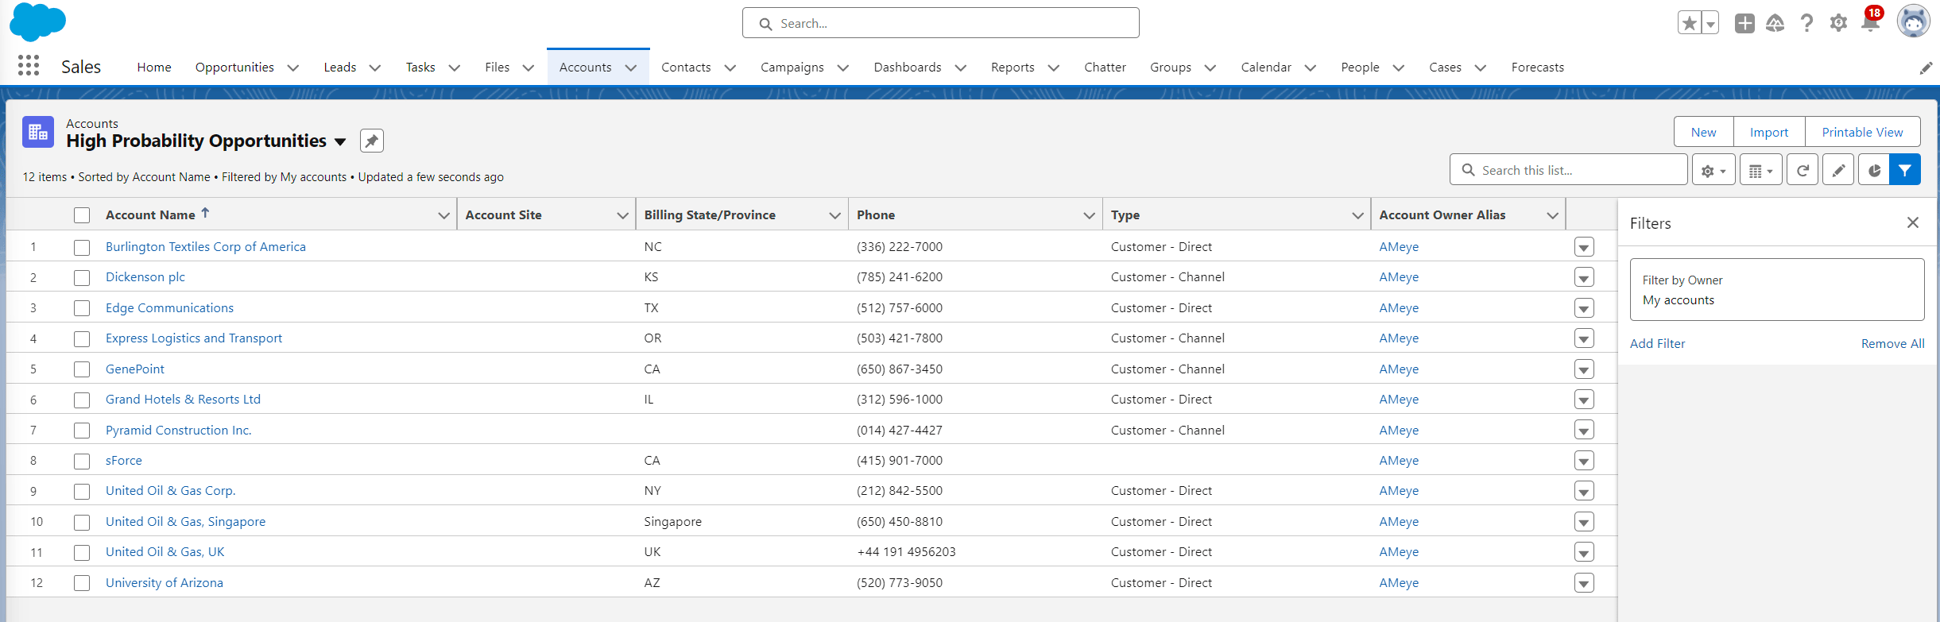
Task: Select Grand Hotels & Resorts Ltd checkbox
Action: coord(82,400)
